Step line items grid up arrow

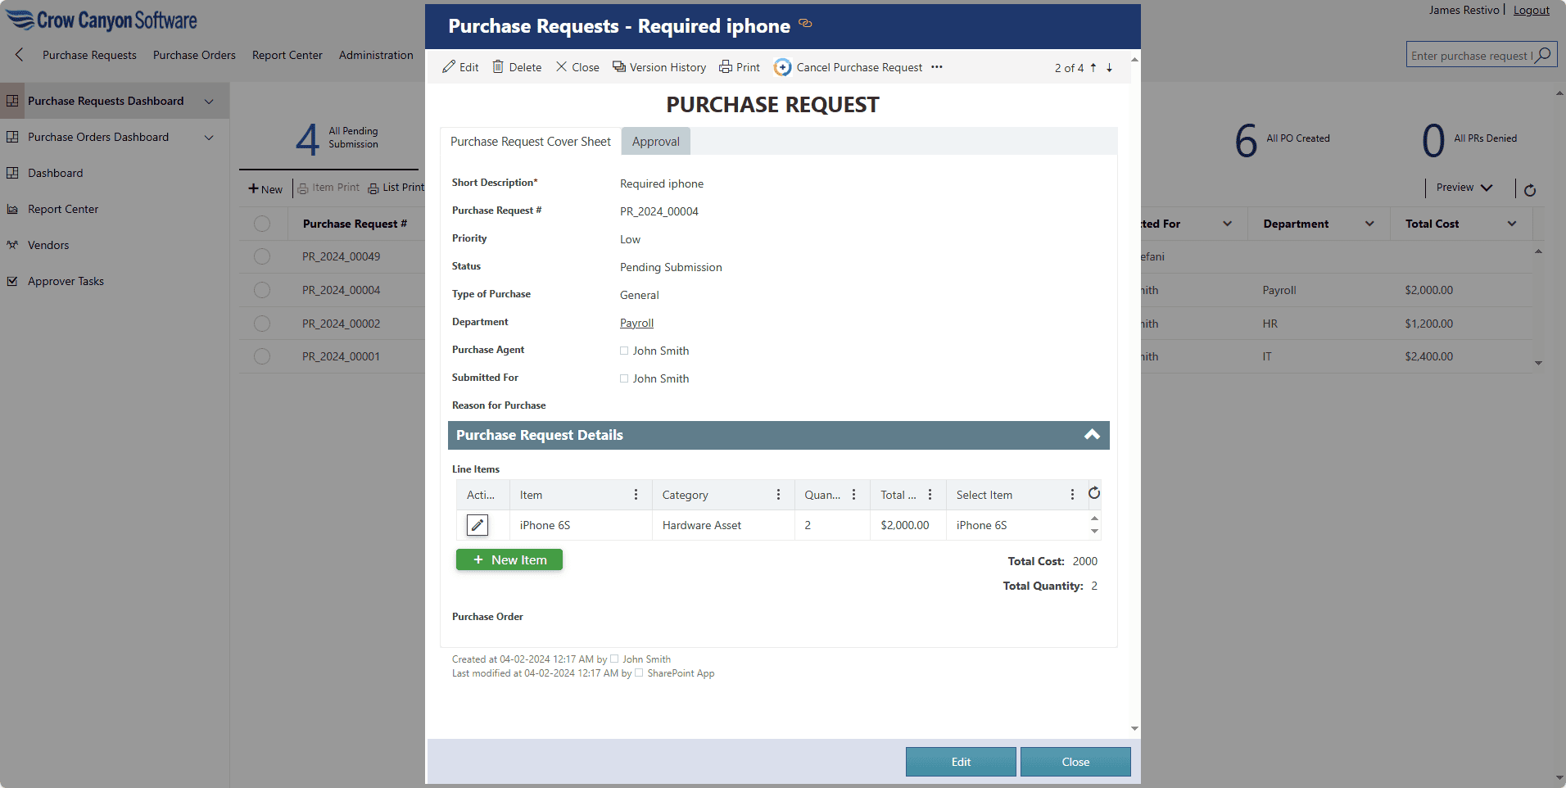[1094, 519]
